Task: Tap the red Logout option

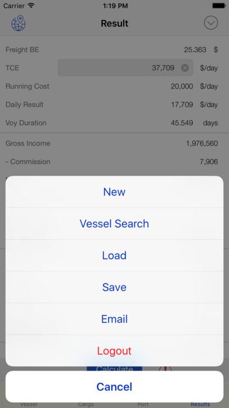Action: [x=114, y=351]
